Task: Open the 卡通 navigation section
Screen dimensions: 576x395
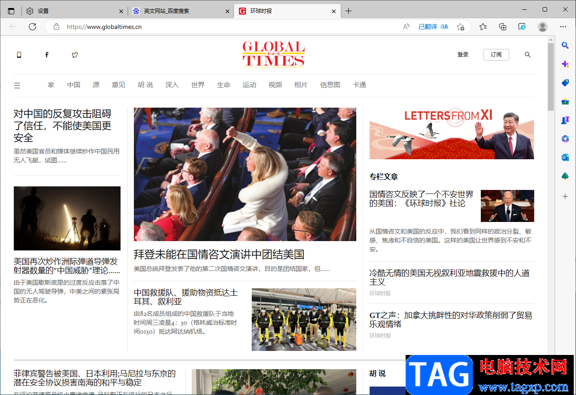Action: coord(359,85)
